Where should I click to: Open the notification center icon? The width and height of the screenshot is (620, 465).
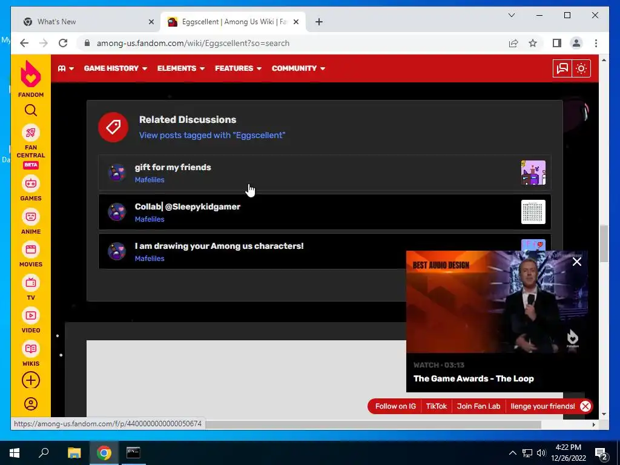pos(601,453)
